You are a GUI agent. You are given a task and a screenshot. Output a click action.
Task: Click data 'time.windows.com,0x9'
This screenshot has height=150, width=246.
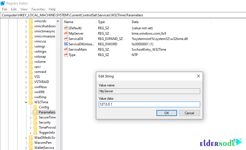149,33
